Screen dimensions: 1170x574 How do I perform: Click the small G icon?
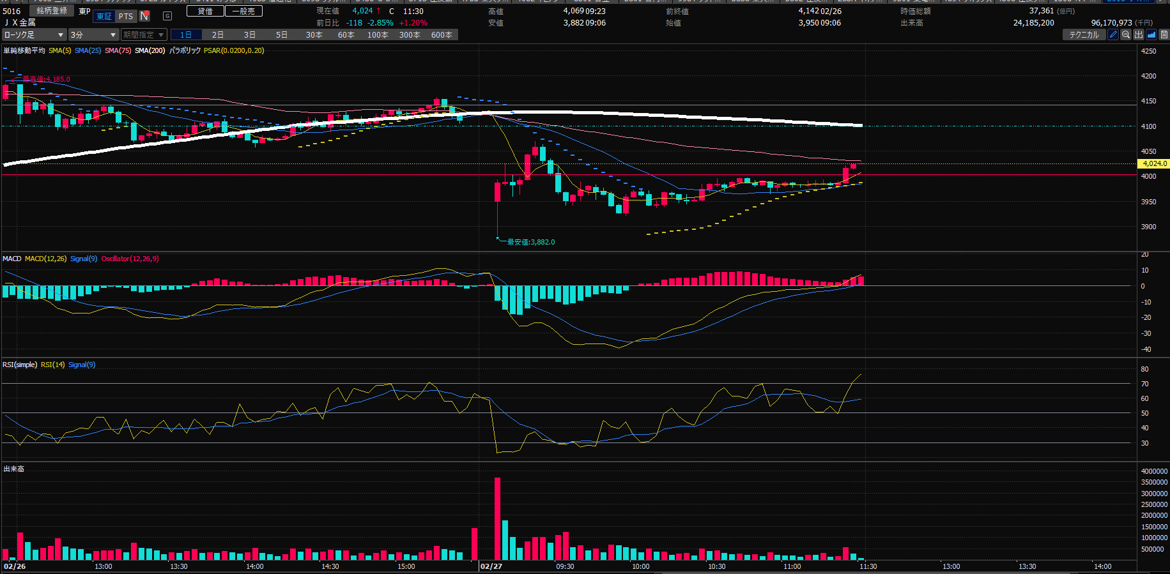pos(167,16)
